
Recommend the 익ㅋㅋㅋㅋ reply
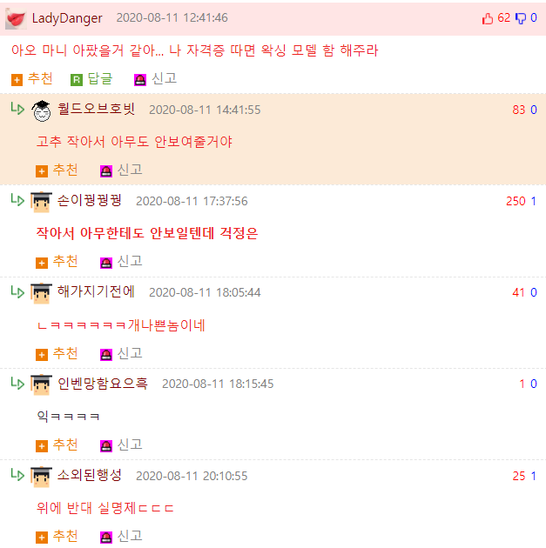tap(42, 446)
